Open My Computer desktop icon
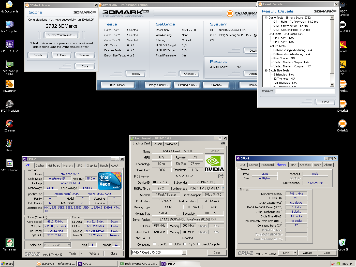The width and height of the screenshot is (356, 267). coord(9,26)
